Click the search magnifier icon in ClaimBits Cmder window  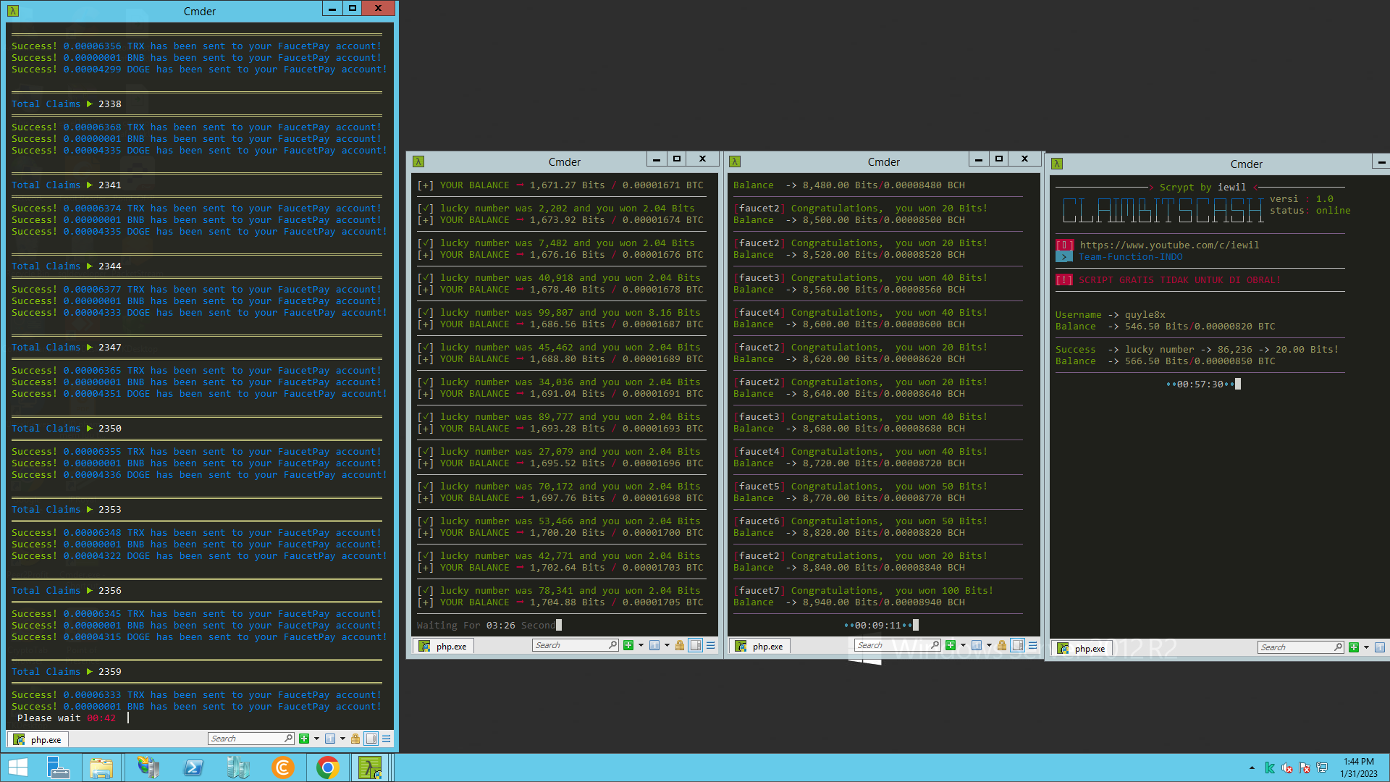[1338, 647]
